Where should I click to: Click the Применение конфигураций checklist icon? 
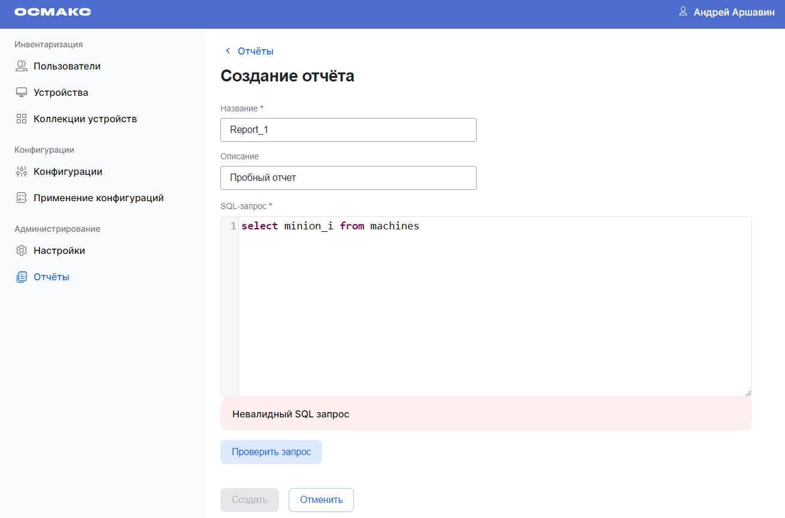point(22,198)
